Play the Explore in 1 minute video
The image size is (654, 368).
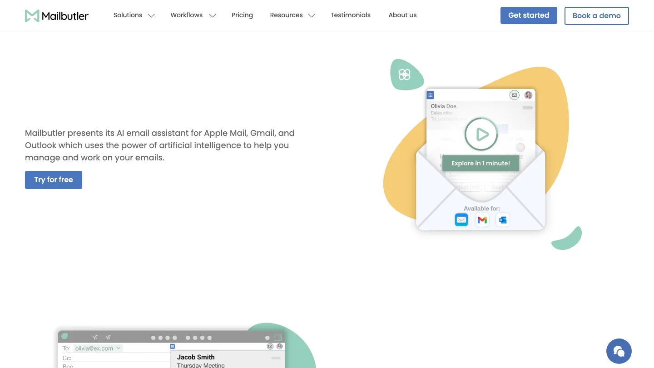[481, 134]
